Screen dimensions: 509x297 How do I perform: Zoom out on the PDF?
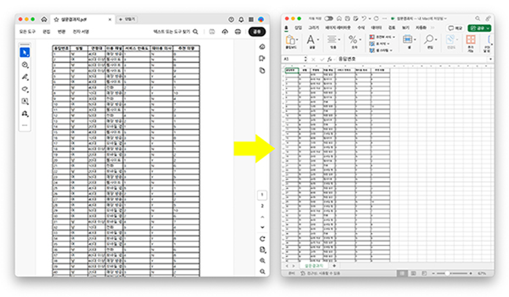pyautogui.click(x=262, y=272)
